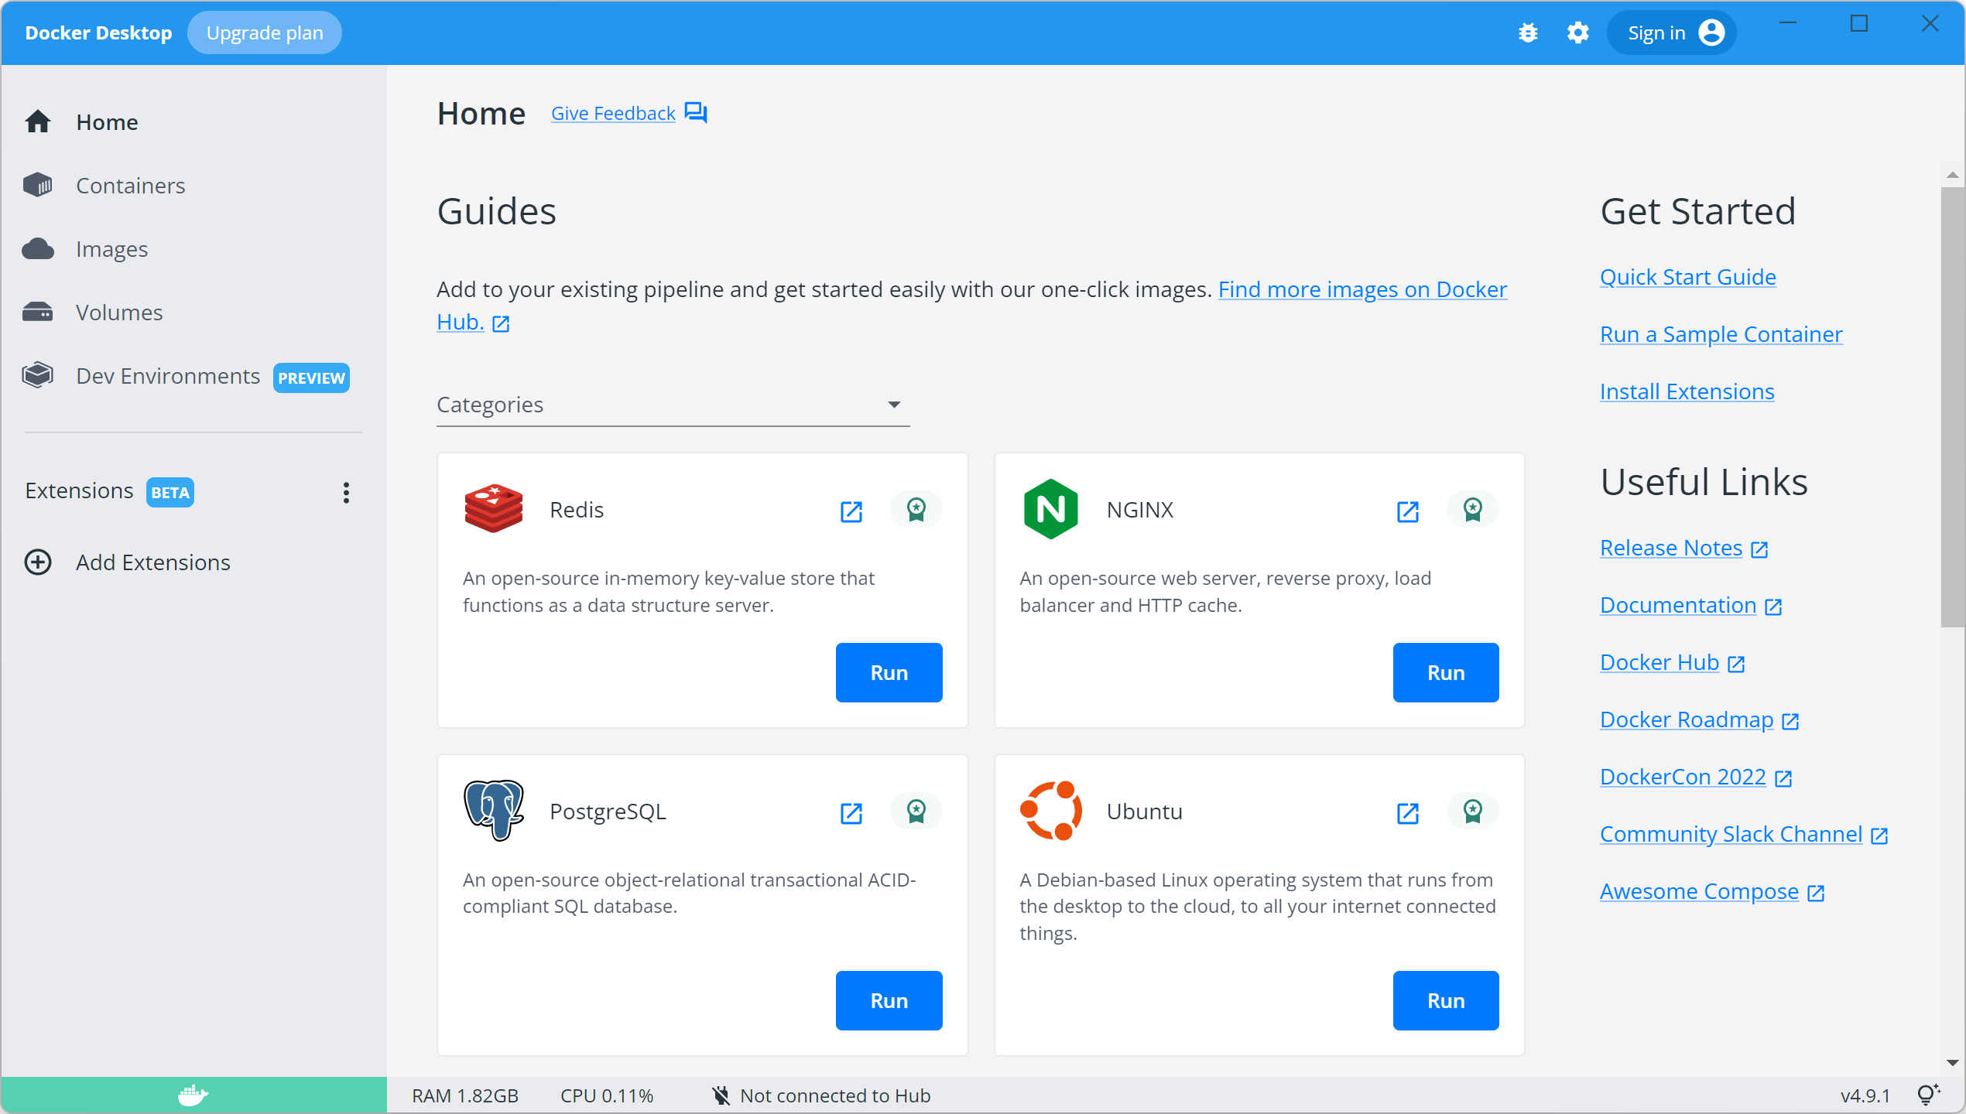The image size is (1966, 1114).
Task: Click PostgreSQL official image badge icon
Action: tap(916, 812)
